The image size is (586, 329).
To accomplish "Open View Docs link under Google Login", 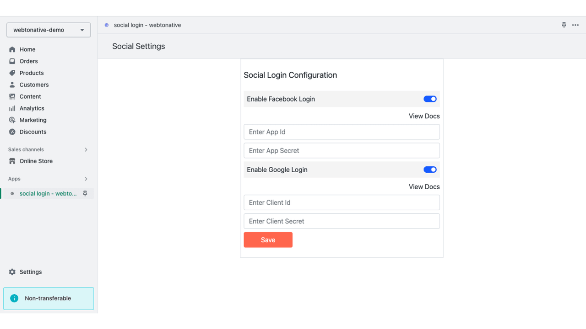I will 424,187.
